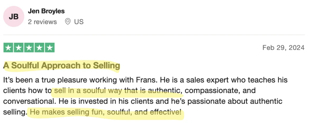The height and width of the screenshot is (123, 319).
Task: Open "A Soulful Approach to Selling" title
Action: pyautogui.click(x=62, y=65)
